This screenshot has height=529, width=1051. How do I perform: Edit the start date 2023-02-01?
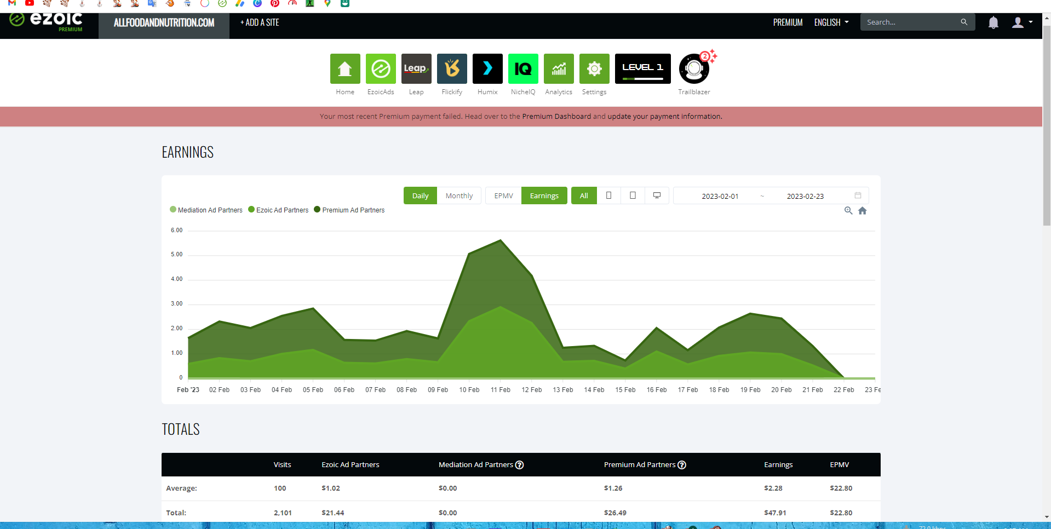click(720, 196)
